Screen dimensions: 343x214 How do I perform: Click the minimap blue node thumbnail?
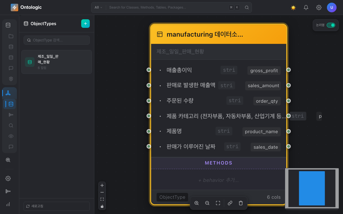312,188
